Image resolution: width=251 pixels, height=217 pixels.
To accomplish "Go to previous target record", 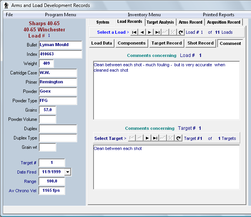I will [139, 138].
